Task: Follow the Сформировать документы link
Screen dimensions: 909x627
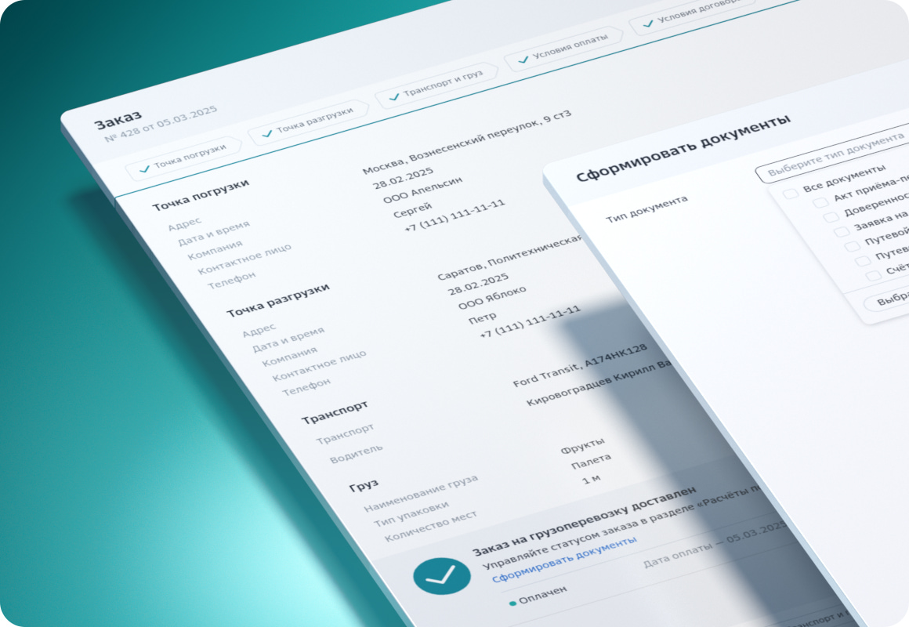Action: [564, 559]
